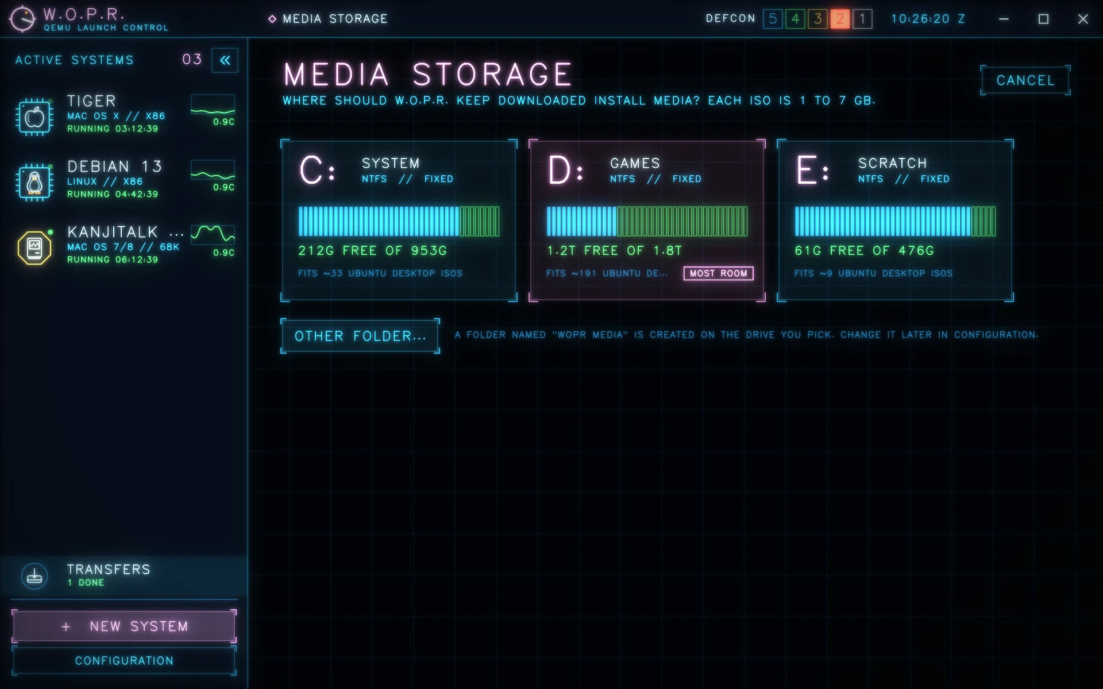This screenshot has height=689, width=1103.
Task: Click '61G FREE OF 476G' text
Action: pos(864,251)
